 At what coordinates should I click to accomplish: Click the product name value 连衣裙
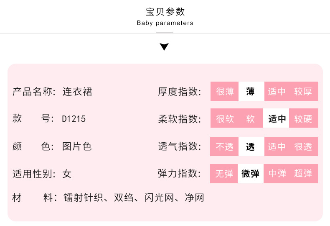(x=77, y=91)
